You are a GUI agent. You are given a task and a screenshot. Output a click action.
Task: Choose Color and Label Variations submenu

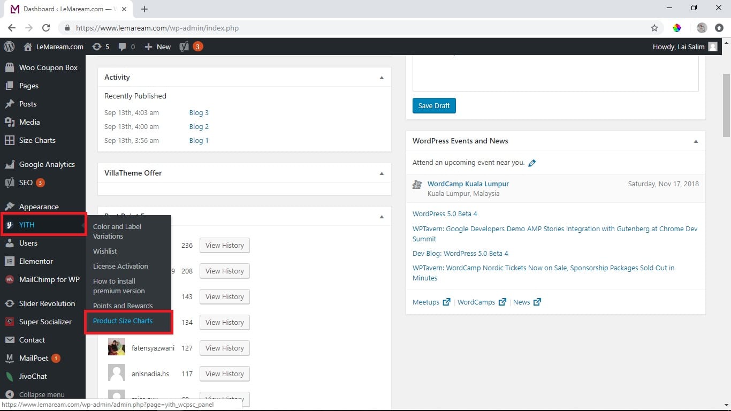point(117,231)
